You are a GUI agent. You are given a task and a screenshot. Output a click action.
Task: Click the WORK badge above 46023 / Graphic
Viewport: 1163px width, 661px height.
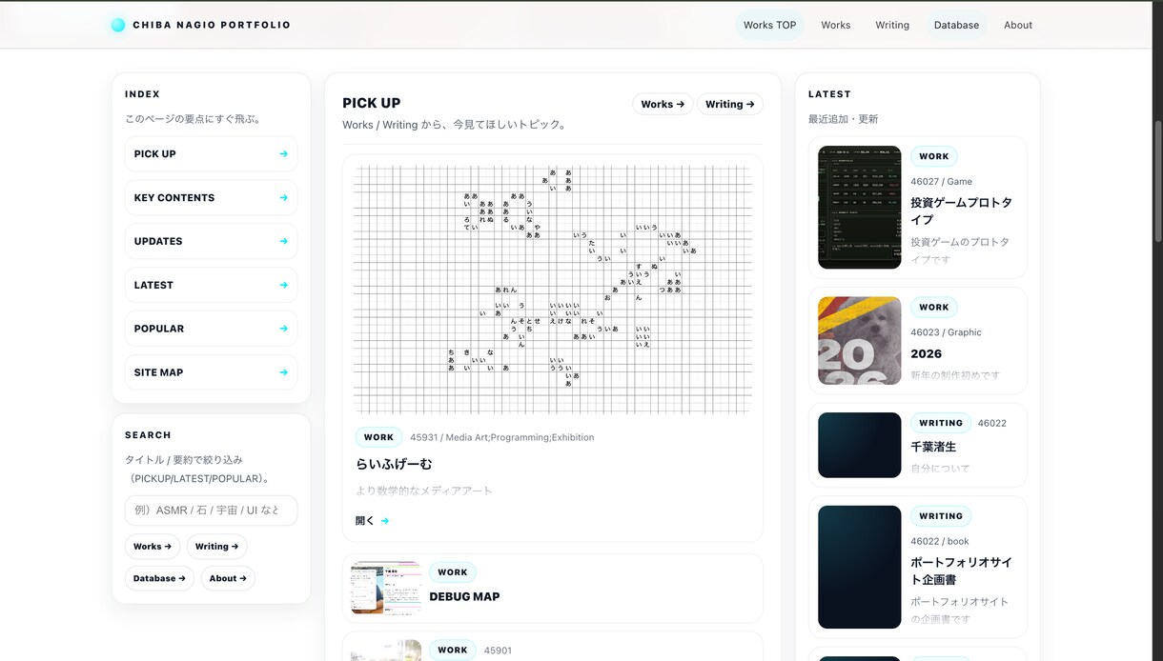(x=934, y=308)
